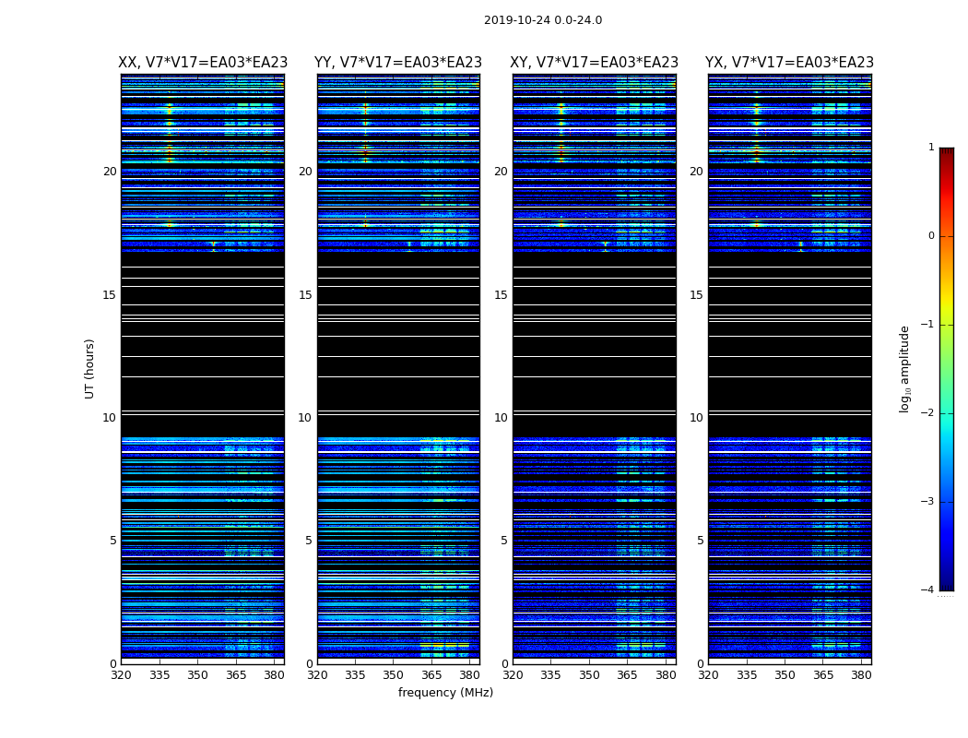Click the UT (hours) axis label
The width and height of the screenshot is (968, 738).
click(90, 369)
